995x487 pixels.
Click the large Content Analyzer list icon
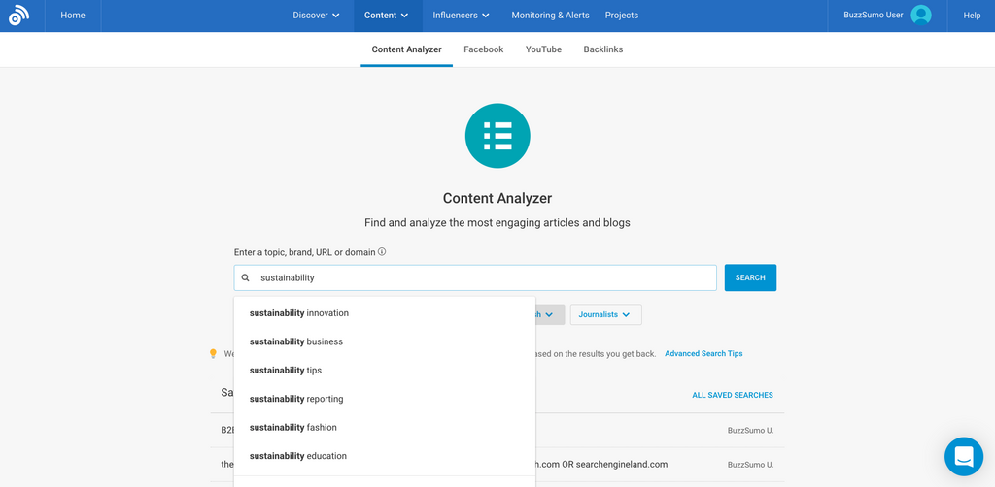pyautogui.click(x=497, y=136)
